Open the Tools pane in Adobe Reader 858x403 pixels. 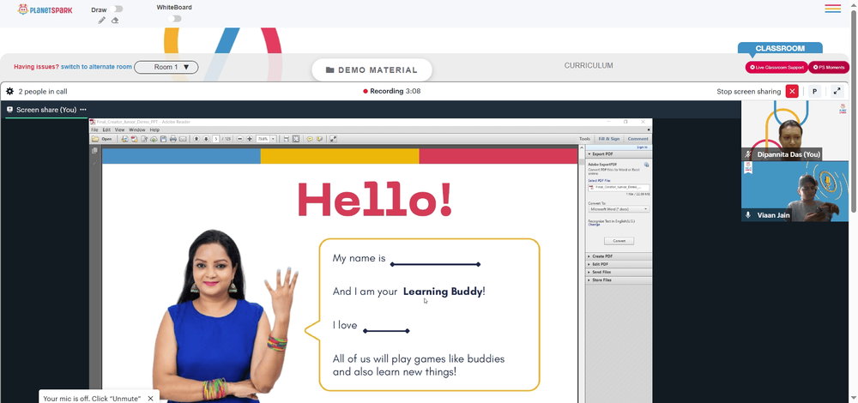tap(584, 139)
